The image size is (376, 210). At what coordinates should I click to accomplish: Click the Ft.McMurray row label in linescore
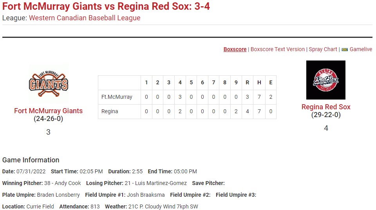(117, 97)
